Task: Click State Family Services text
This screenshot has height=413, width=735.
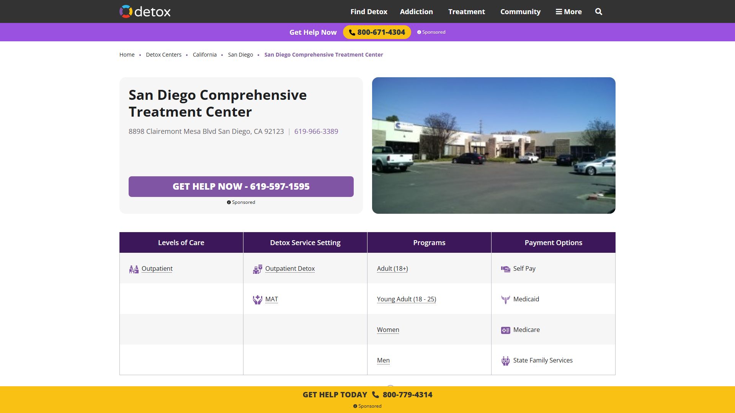Action: (543, 360)
